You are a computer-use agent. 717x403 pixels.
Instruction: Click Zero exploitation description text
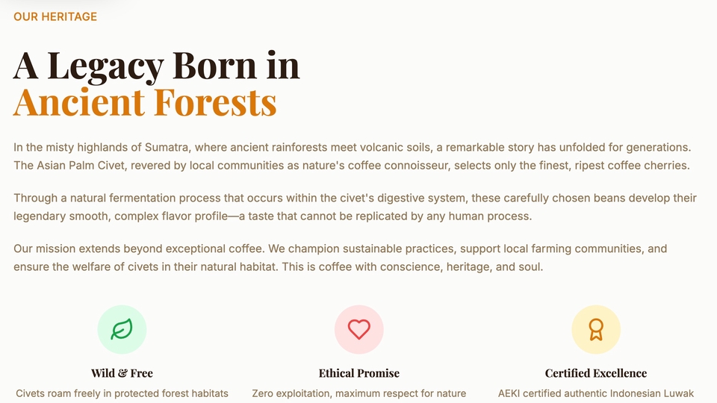point(359,393)
